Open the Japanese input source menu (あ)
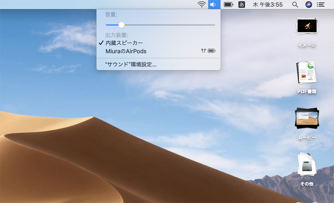The height and width of the screenshot is (203, 334). coord(242,4)
